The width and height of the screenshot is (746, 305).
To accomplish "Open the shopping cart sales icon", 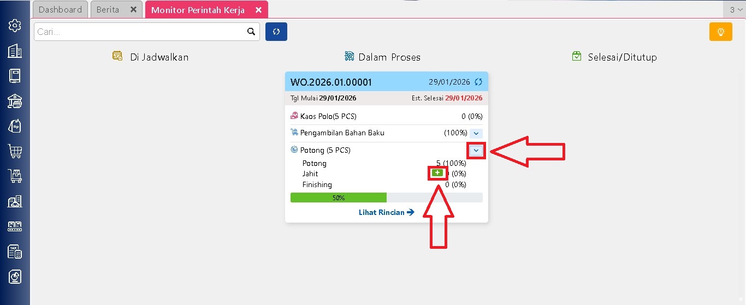I will (15, 151).
